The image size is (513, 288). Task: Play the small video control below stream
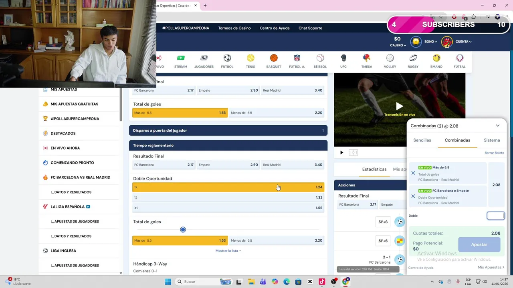tap(341, 152)
